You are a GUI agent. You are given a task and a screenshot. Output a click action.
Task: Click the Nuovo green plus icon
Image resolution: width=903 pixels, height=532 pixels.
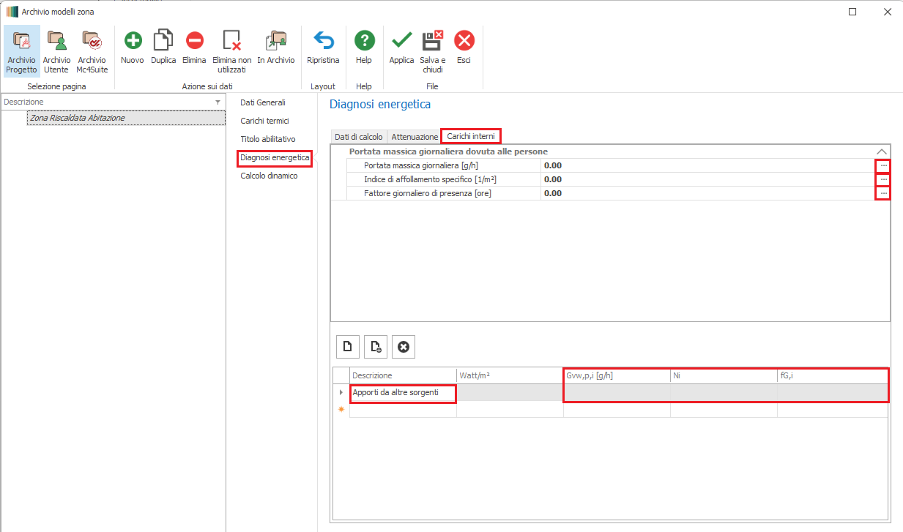tap(132, 41)
